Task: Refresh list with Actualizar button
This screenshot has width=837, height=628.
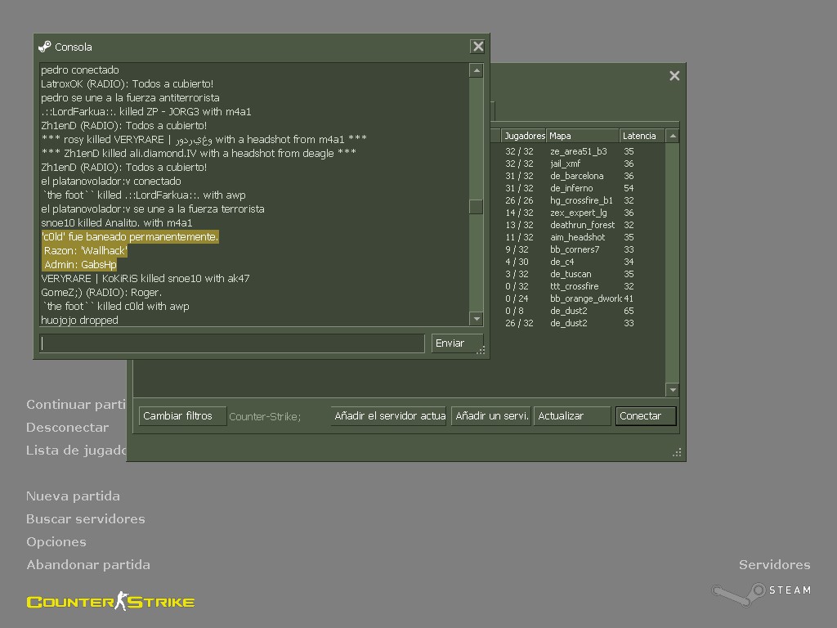Action: tap(572, 416)
